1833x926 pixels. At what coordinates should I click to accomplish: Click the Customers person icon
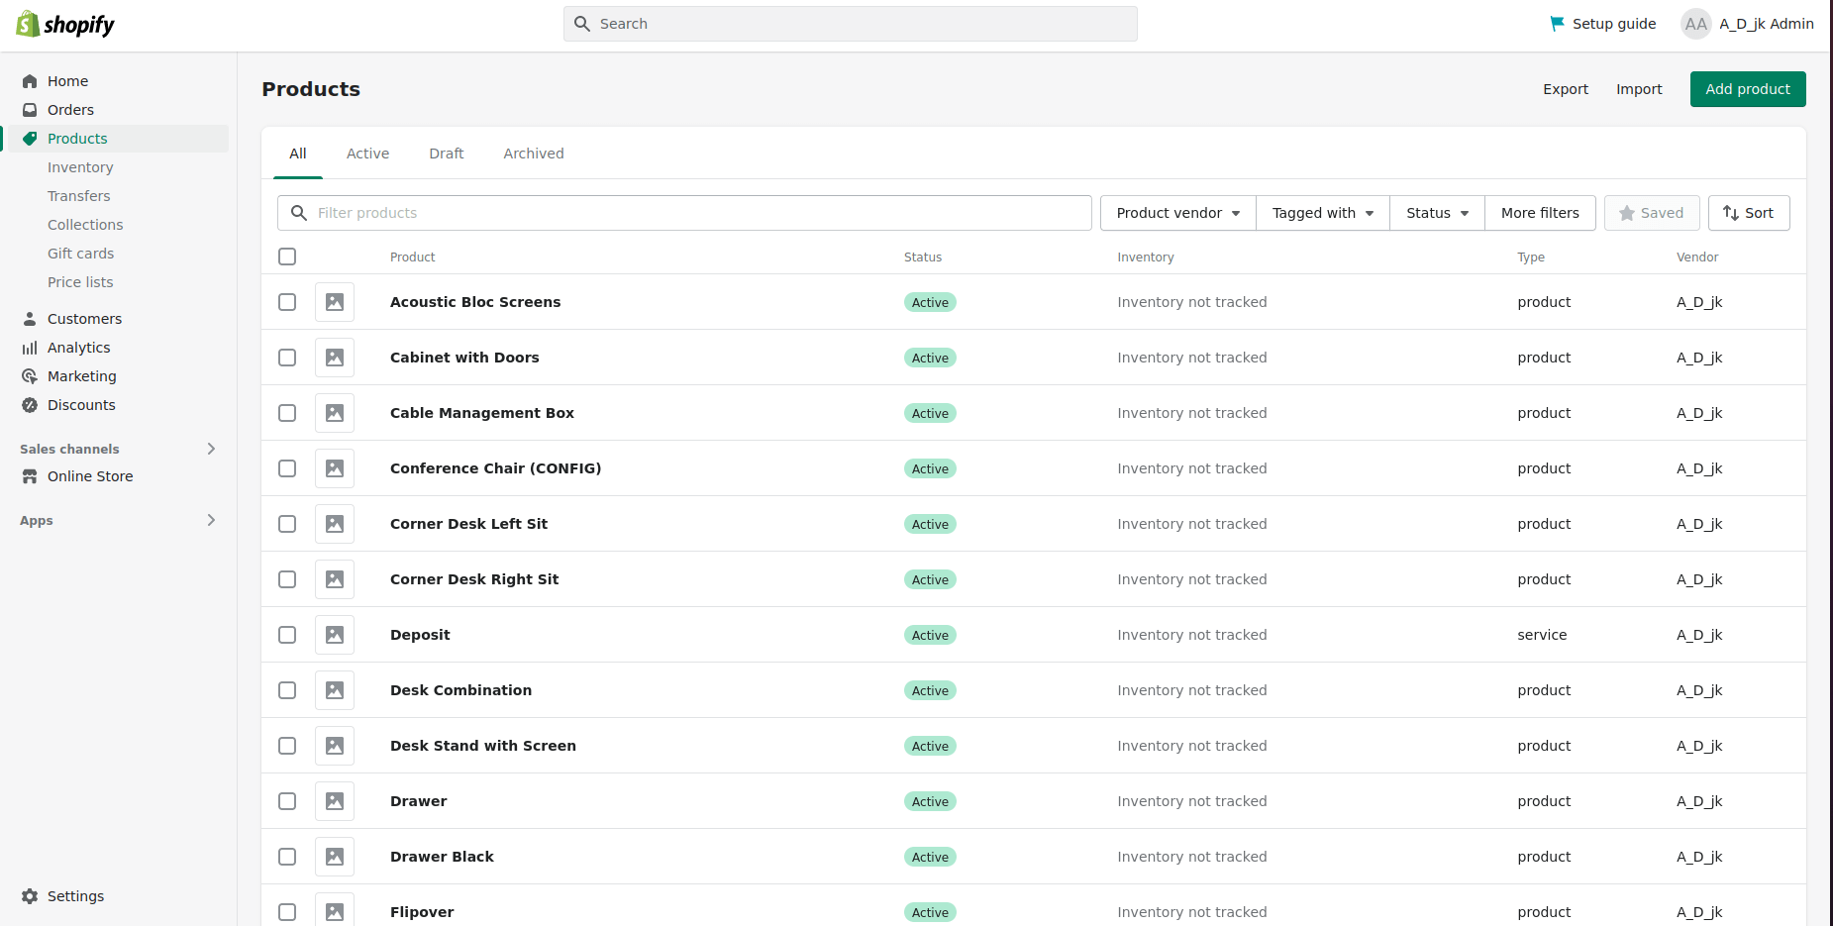(30, 319)
